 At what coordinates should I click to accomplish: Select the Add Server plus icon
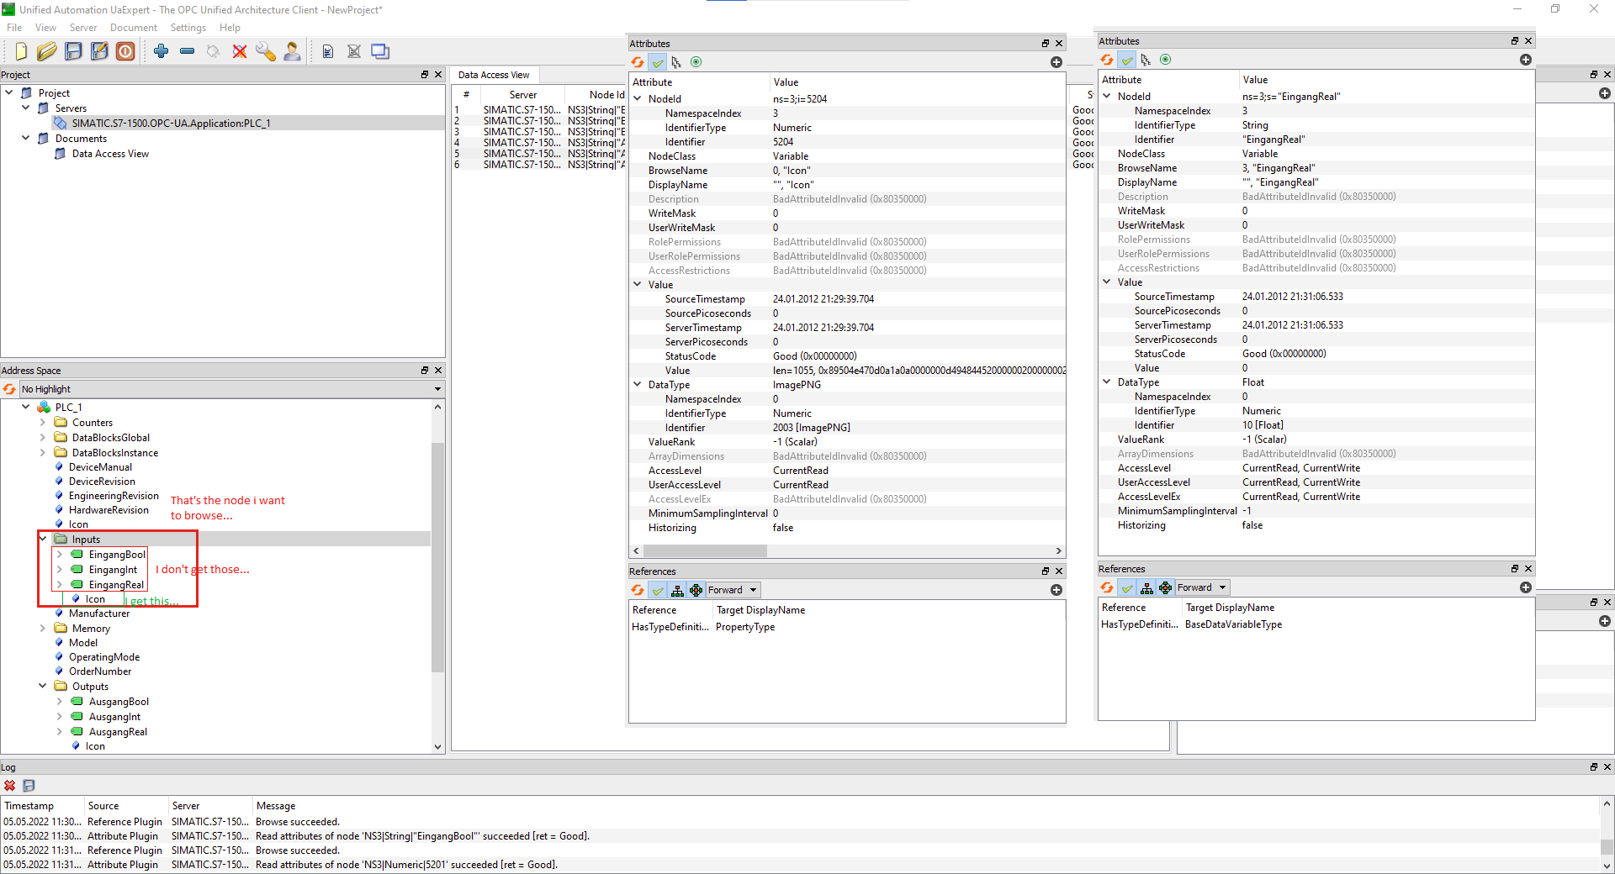161,51
